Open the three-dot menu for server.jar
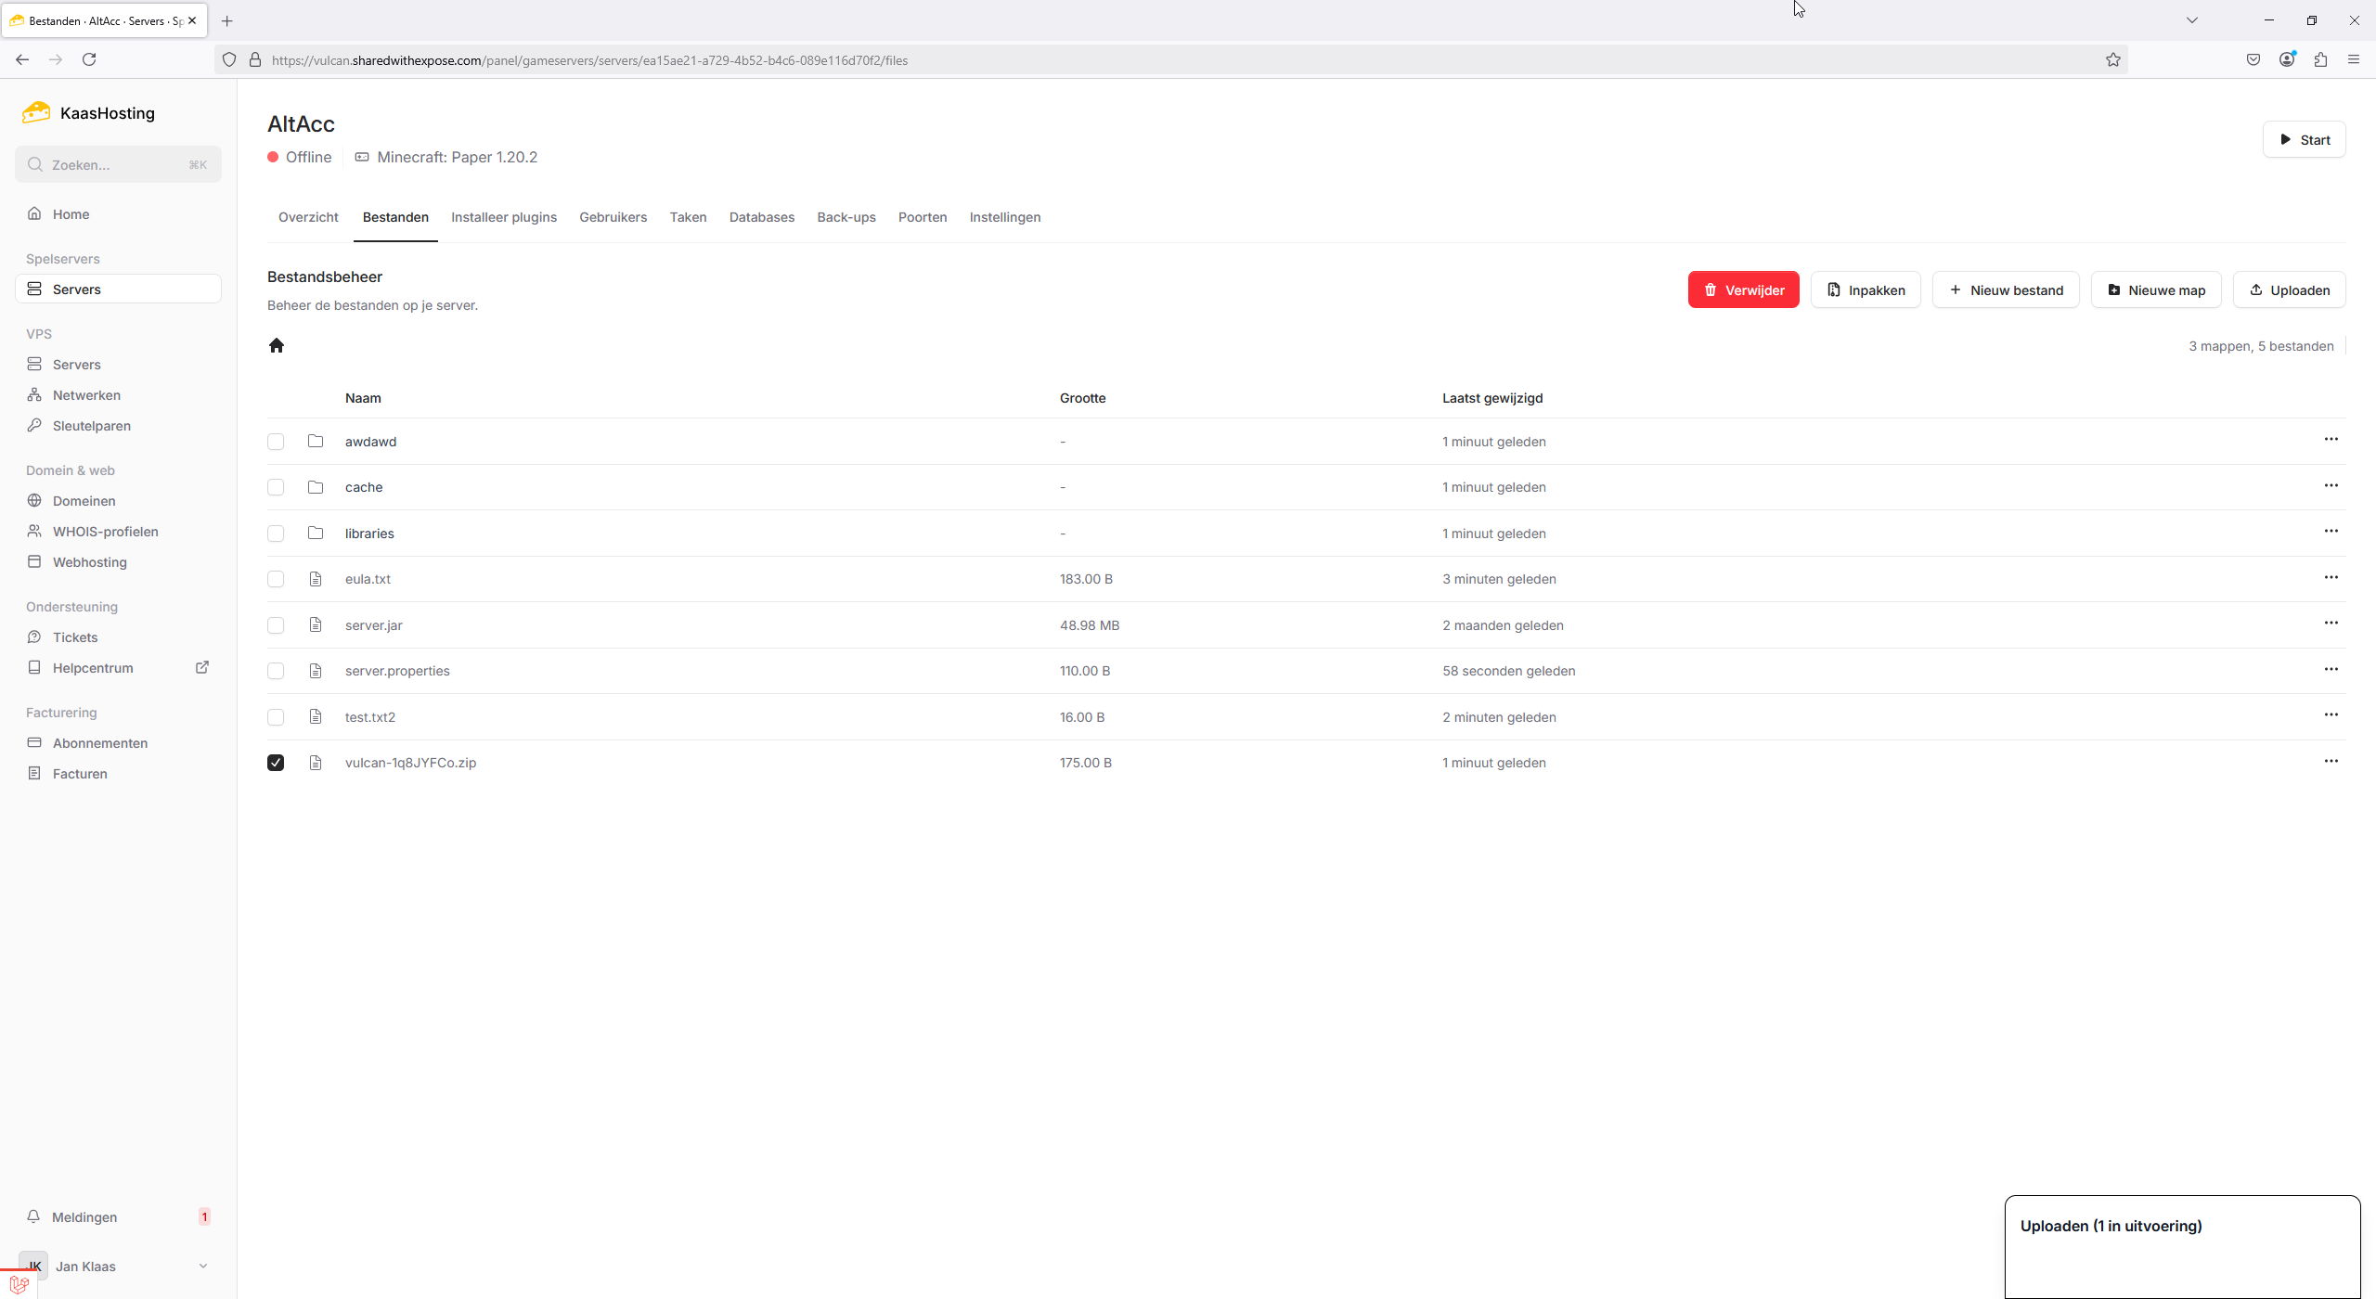The height and width of the screenshot is (1299, 2376). coord(2331,623)
